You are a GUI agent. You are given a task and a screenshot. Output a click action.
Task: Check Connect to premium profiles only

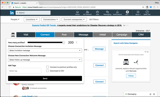coord(47,67)
